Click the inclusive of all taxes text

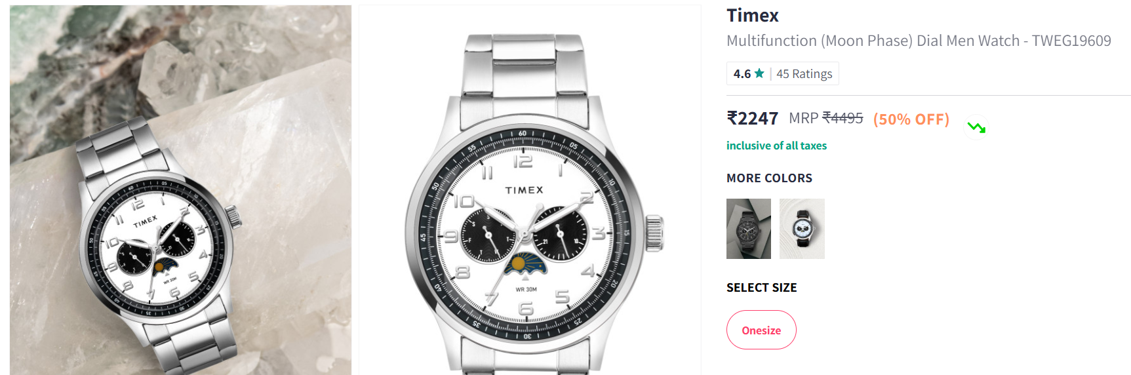[x=776, y=146]
